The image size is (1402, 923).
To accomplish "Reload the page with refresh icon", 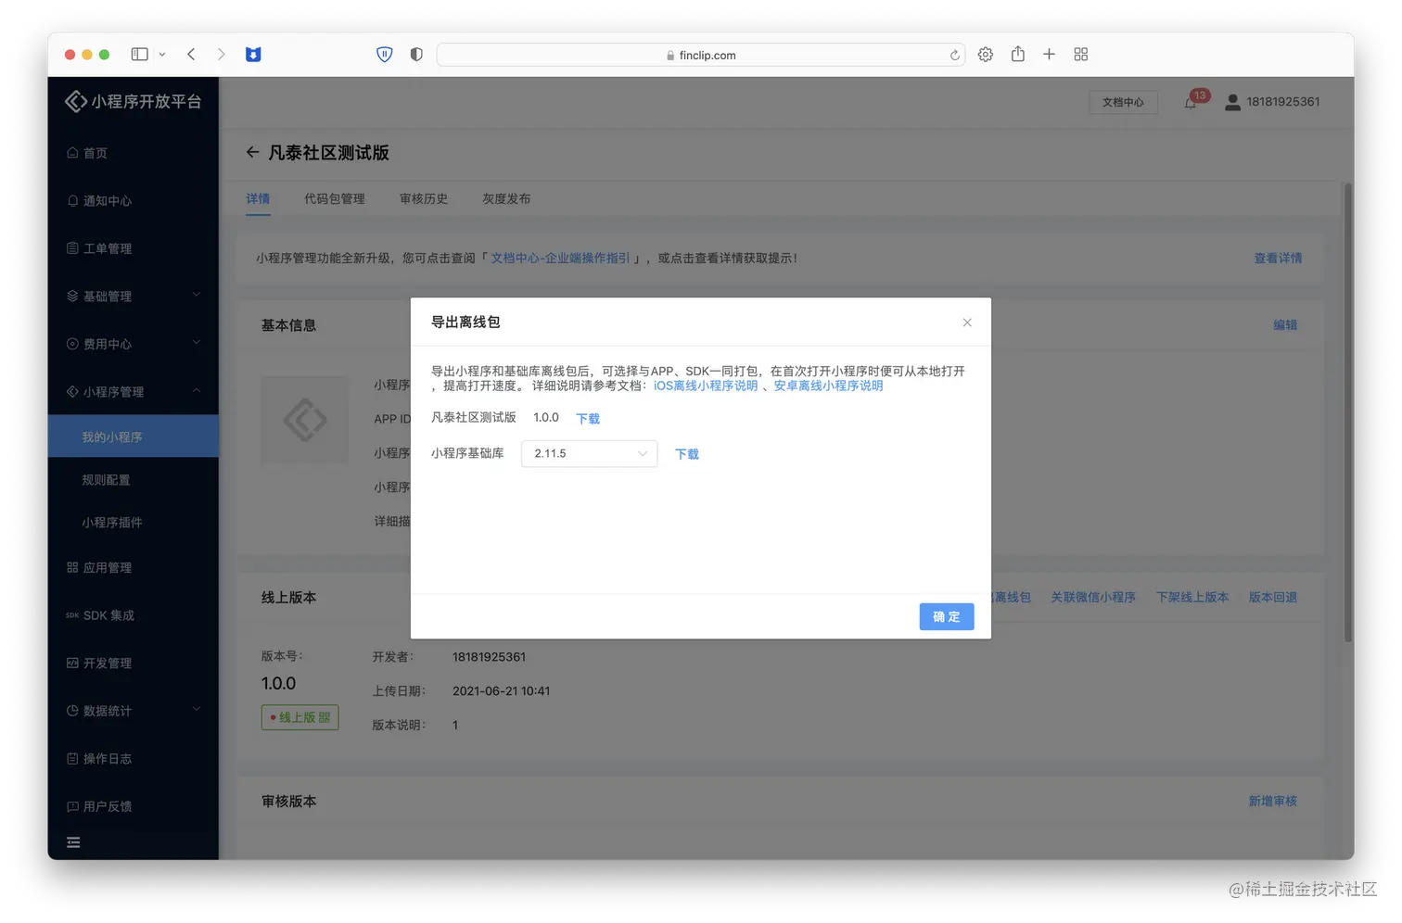I will pyautogui.click(x=954, y=56).
